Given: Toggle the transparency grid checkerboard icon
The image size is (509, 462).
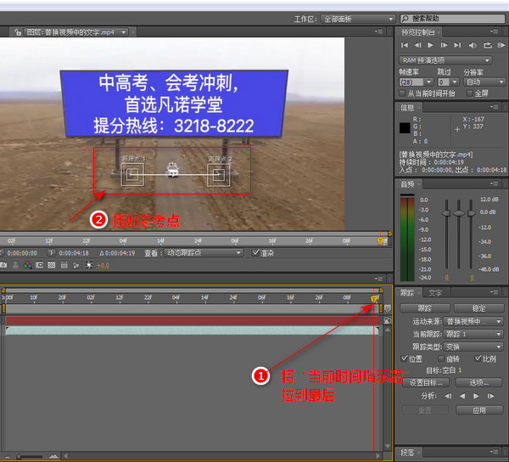Looking at the screenshot, I should click(52, 265).
